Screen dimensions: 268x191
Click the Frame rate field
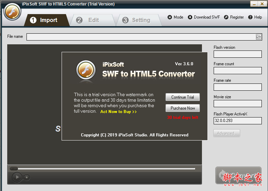click(x=238, y=87)
